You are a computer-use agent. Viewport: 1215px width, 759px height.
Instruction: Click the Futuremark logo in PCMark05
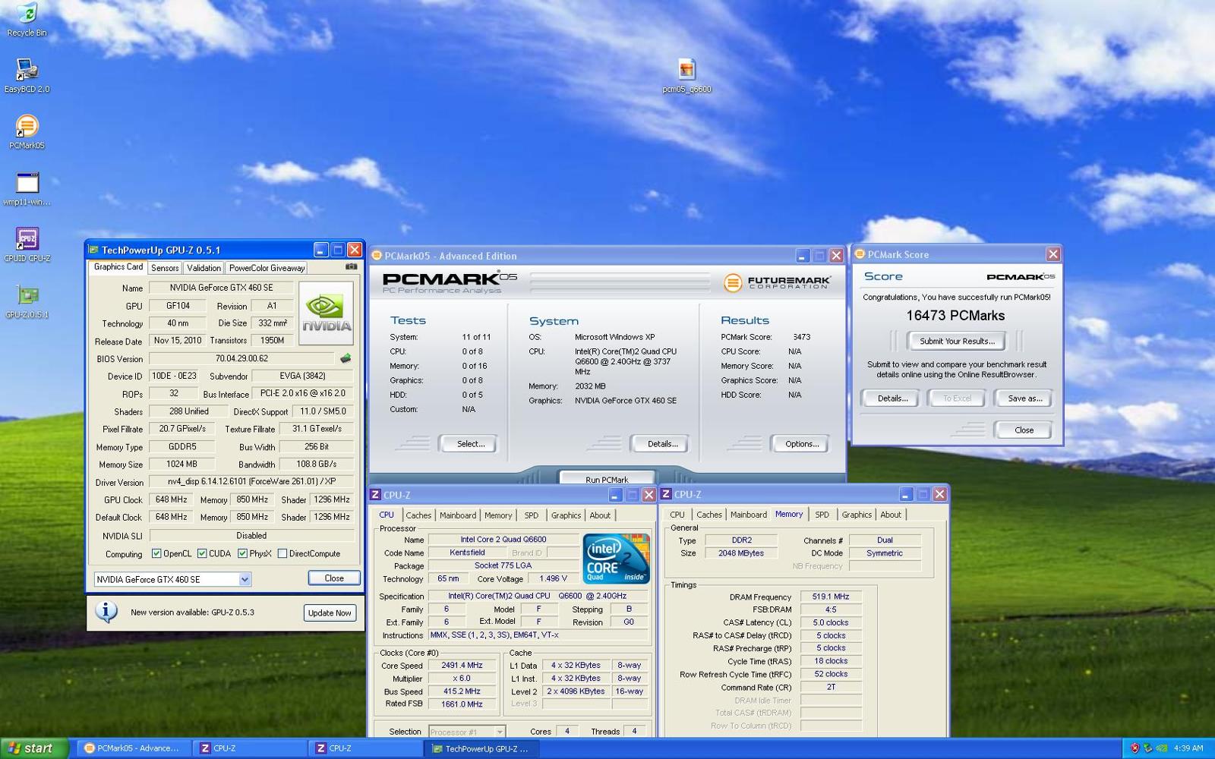(x=777, y=282)
